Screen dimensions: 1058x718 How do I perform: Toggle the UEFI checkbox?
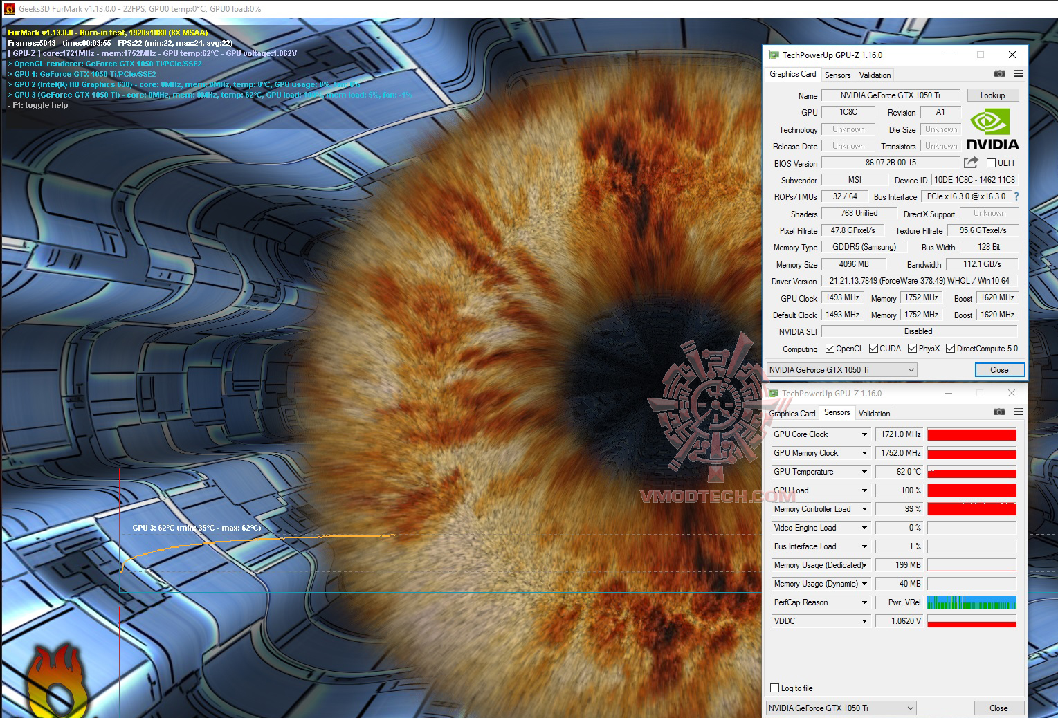click(x=991, y=163)
